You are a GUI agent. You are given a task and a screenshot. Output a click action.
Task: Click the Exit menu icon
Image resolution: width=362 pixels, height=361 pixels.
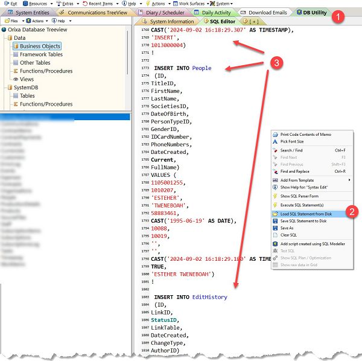7,4
